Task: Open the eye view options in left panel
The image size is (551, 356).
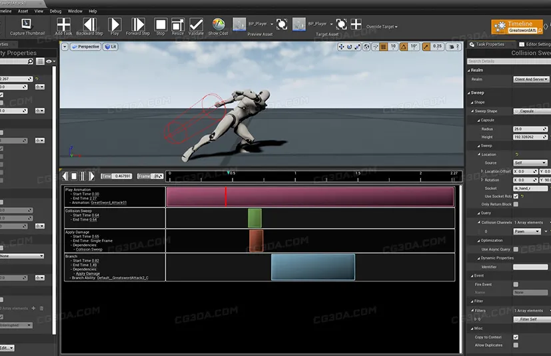Action: point(51,61)
